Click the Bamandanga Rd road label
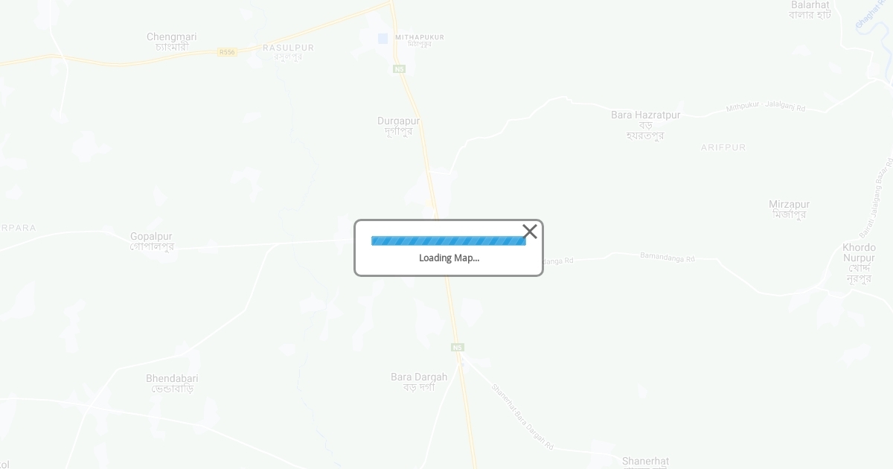 [x=668, y=258]
